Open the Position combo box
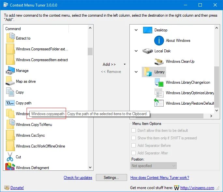 pos(154,166)
